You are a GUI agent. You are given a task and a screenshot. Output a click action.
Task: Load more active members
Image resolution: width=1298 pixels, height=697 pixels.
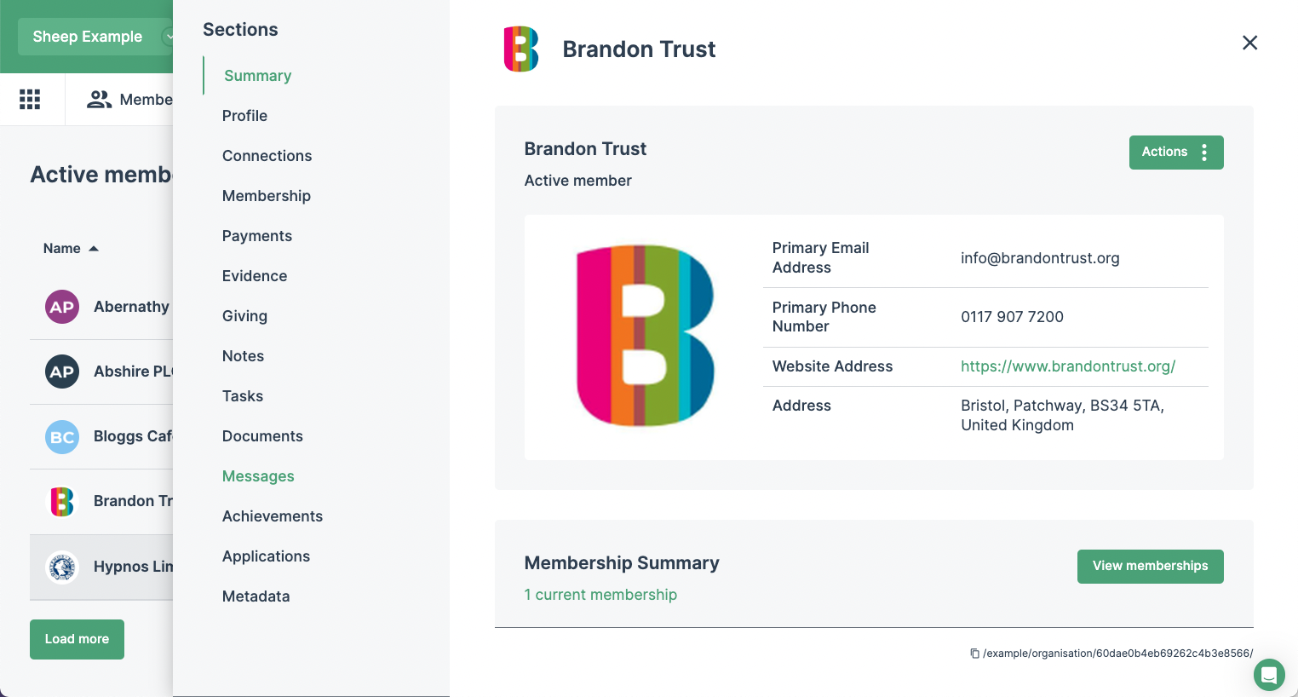[x=77, y=639]
